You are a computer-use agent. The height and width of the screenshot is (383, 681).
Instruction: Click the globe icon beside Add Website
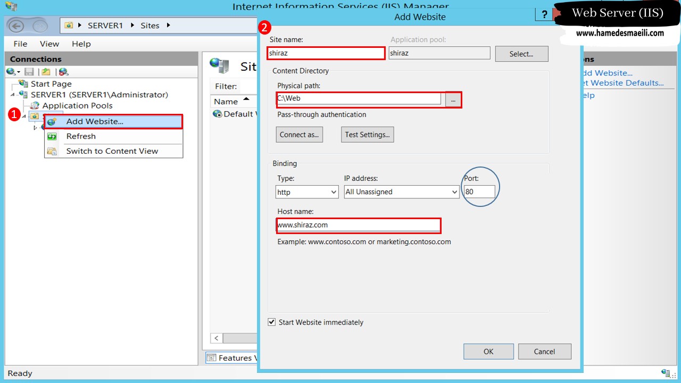(52, 122)
